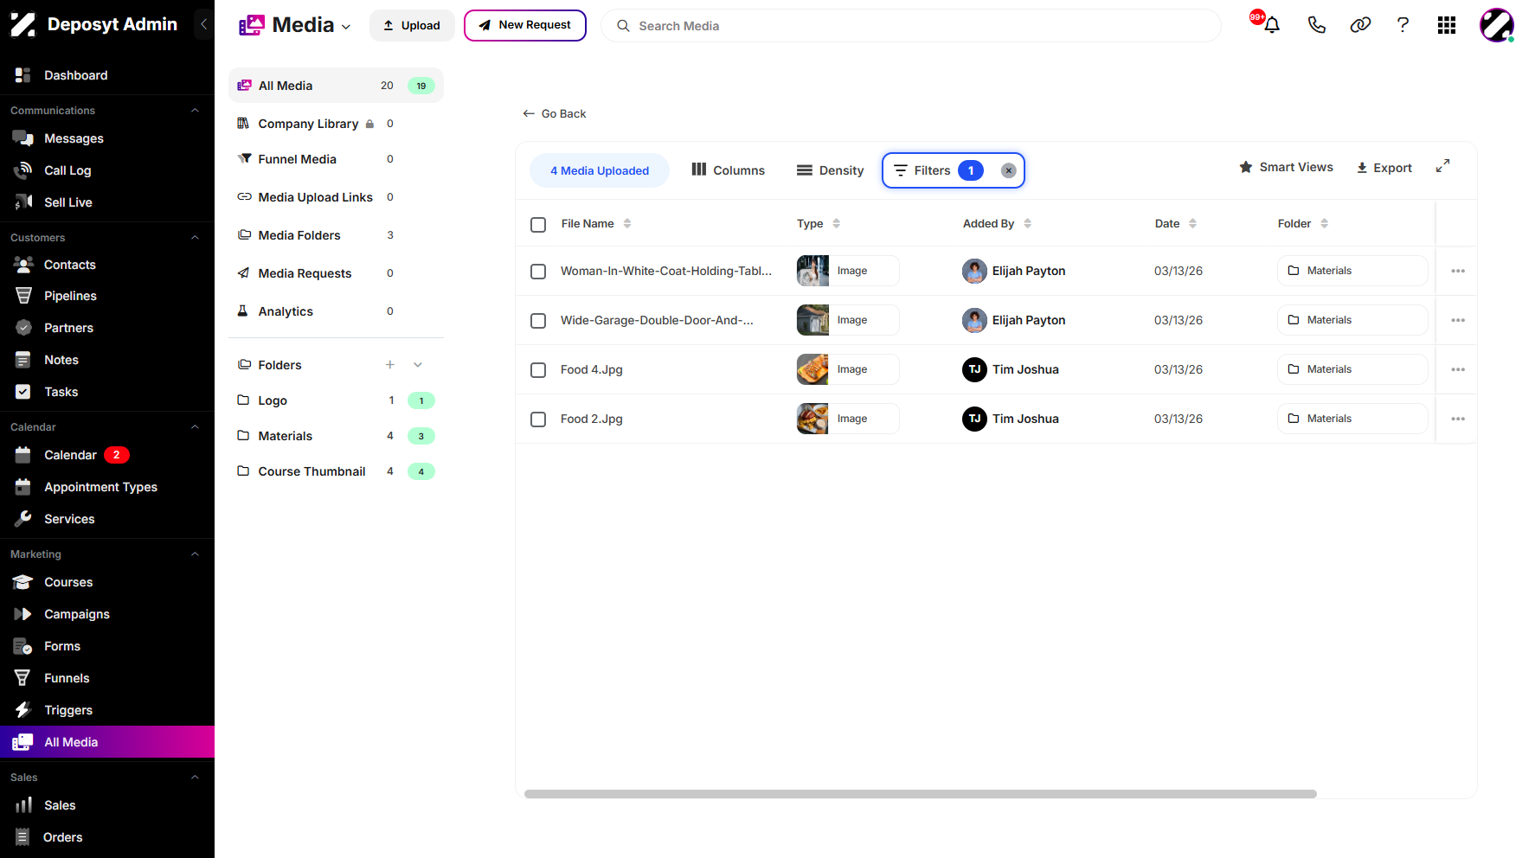Collapse the Communications sidebar section
Image resolution: width=1535 pixels, height=858 pixels.
195,111
